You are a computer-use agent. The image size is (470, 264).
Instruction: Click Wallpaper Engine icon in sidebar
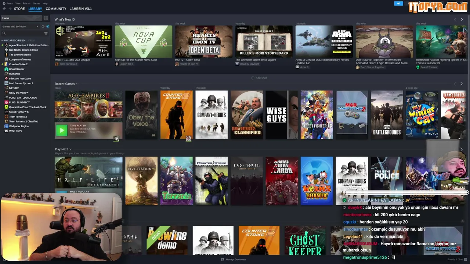6,126
